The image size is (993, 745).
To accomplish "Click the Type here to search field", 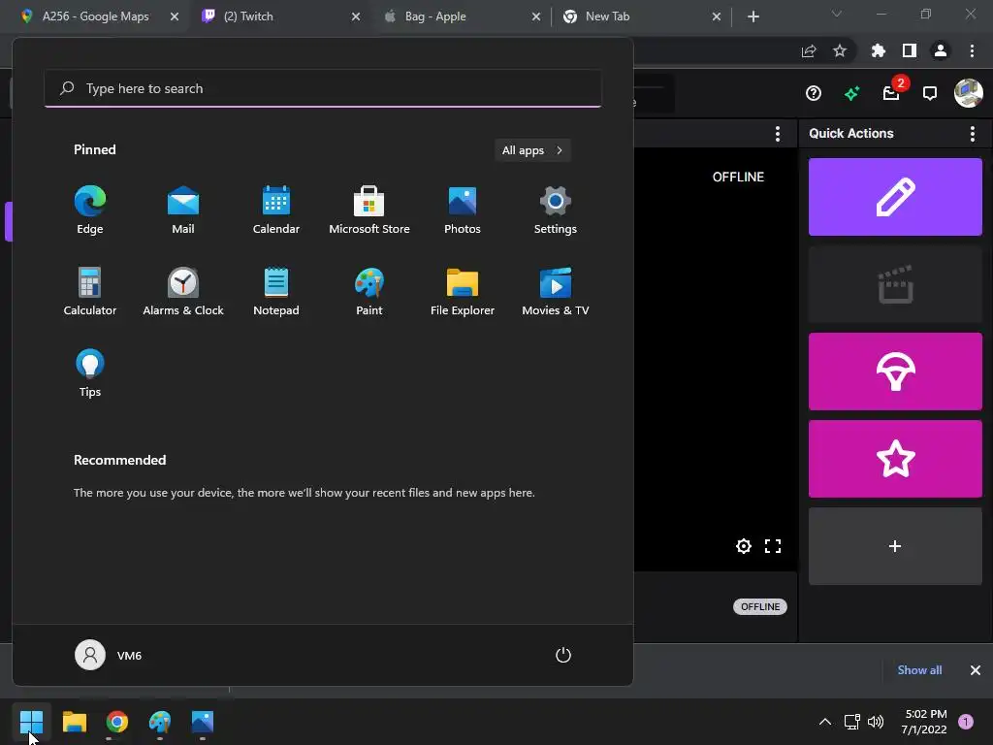I will 323,88.
